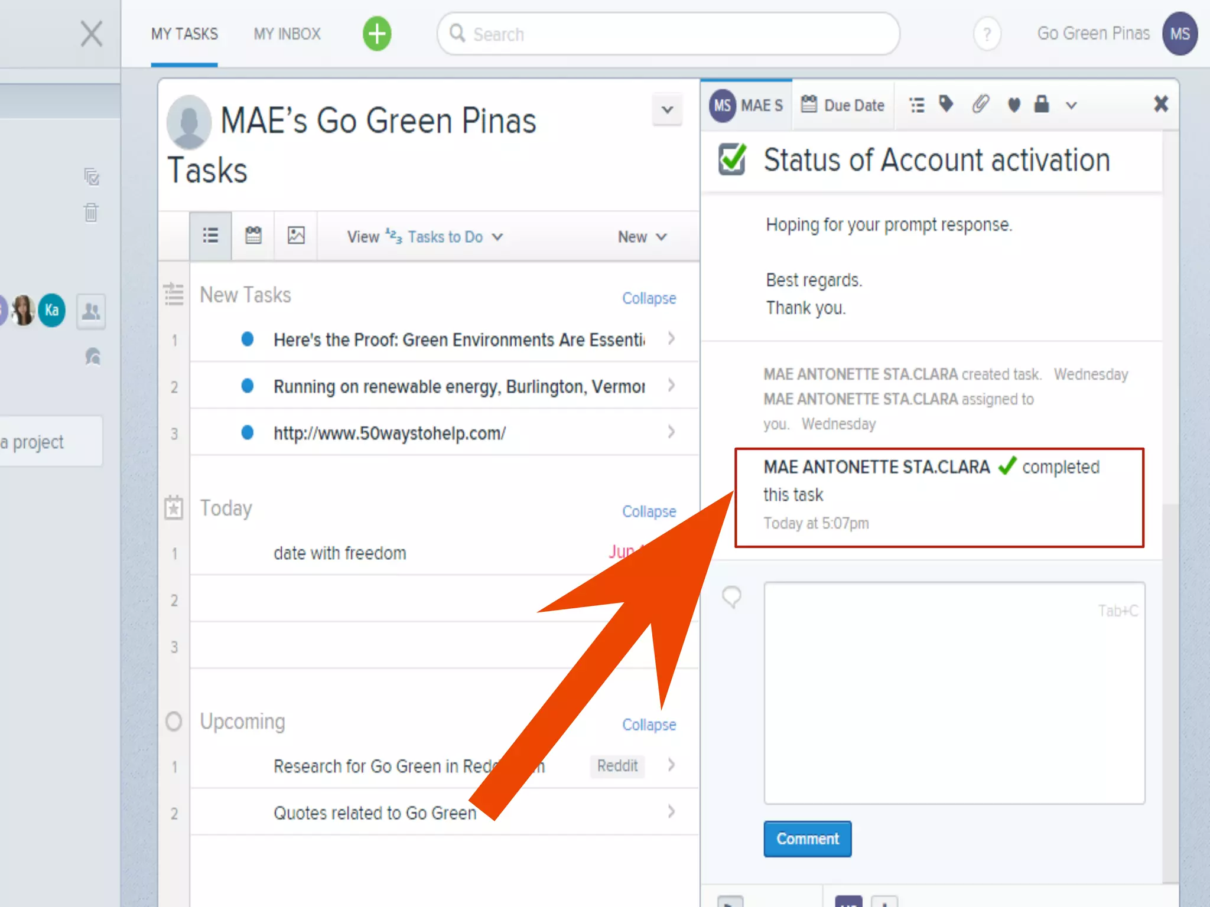The width and height of the screenshot is (1210, 907).
Task: Click the tag icon in task toolbar
Action: [946, 105]
